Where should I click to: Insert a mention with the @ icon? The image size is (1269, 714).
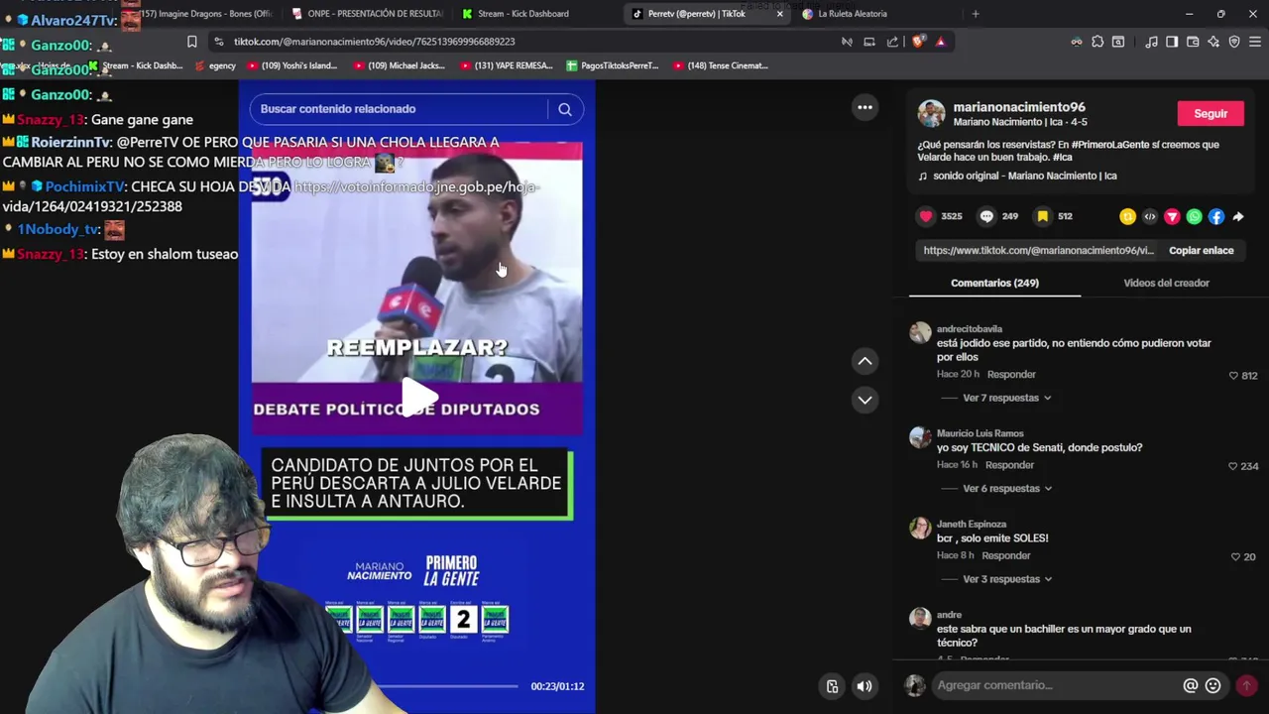pyautogui.click(x=1190, y=685)
